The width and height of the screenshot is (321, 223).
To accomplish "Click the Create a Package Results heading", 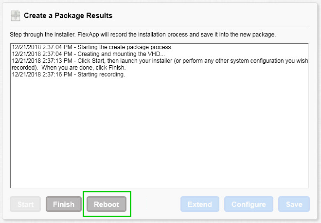I will coord(68,16).
